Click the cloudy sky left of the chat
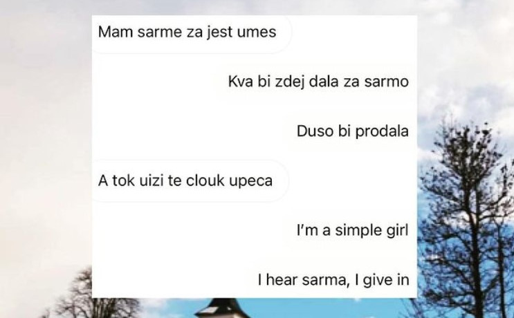 [x=46, y=131]
